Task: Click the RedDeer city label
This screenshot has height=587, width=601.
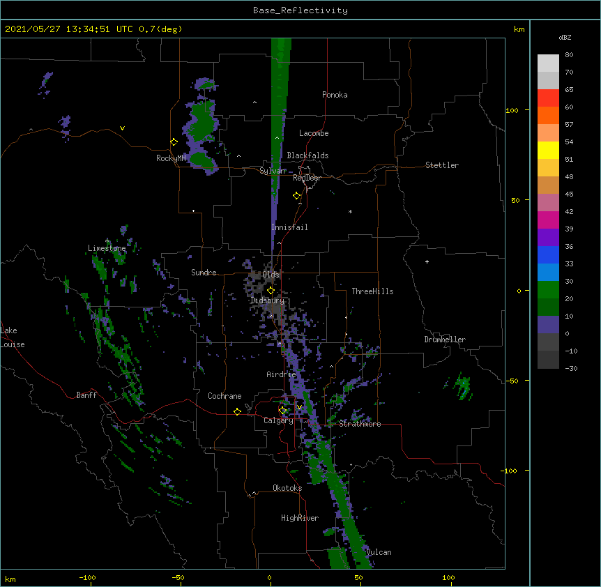Action: coord(307,178)
